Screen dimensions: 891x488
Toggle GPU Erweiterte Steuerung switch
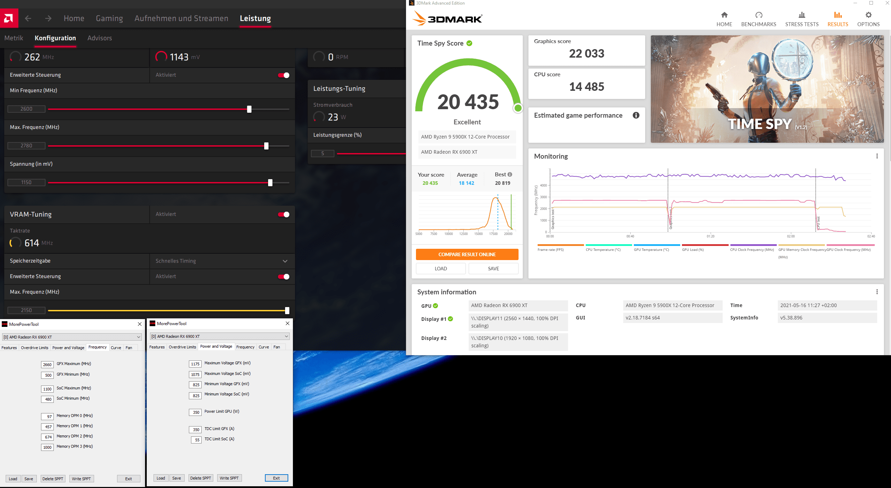[x=284, y=75]
